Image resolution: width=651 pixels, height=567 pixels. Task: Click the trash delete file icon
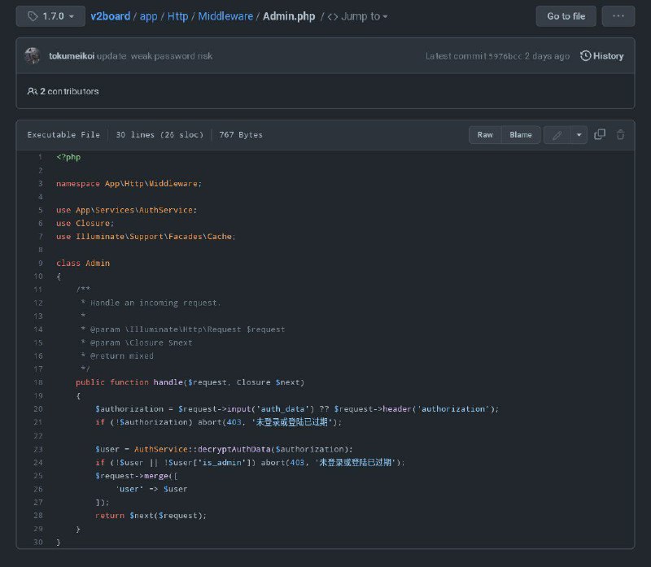tap(620, 135)
